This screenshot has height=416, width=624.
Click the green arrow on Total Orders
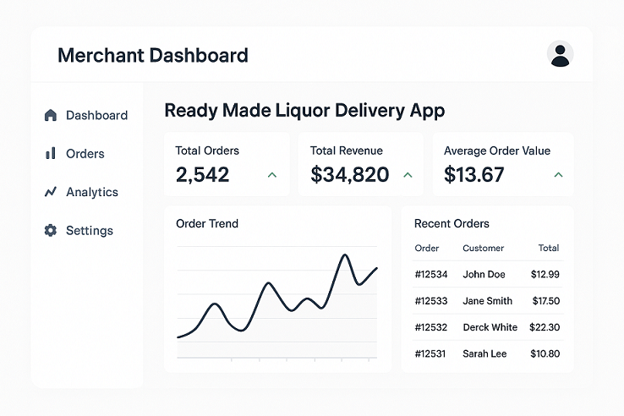(x=272, y=175)
